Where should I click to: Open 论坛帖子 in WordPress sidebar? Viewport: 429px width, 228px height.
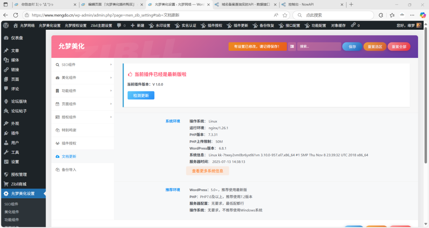click(23, 111)
